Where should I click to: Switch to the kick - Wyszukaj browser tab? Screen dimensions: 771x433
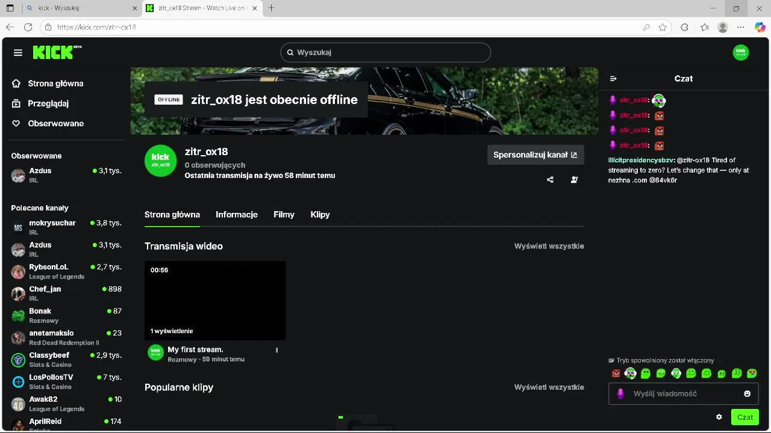[x=81, y=8]
